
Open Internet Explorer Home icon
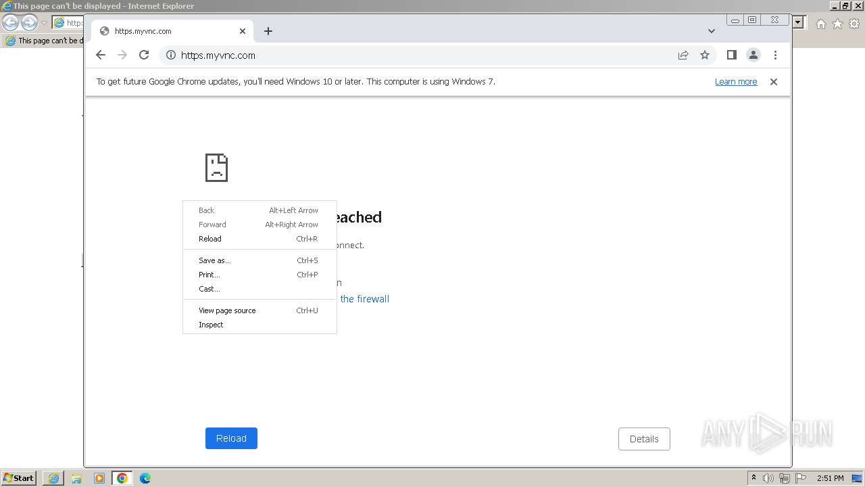(820, 24)
